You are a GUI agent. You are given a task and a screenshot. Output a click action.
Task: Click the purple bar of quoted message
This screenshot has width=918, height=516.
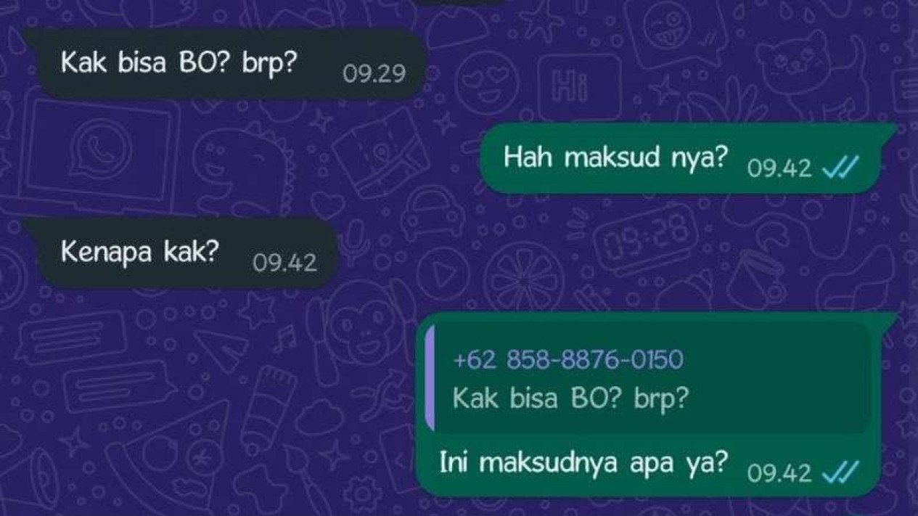click(430, 378)
